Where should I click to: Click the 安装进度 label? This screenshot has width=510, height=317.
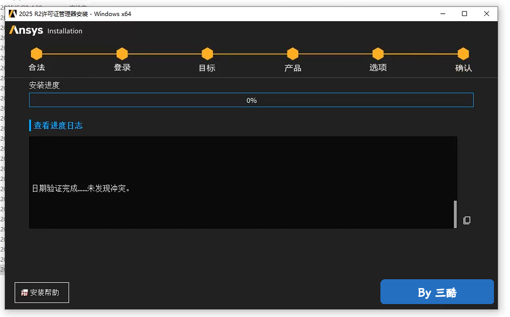(44, 85)
